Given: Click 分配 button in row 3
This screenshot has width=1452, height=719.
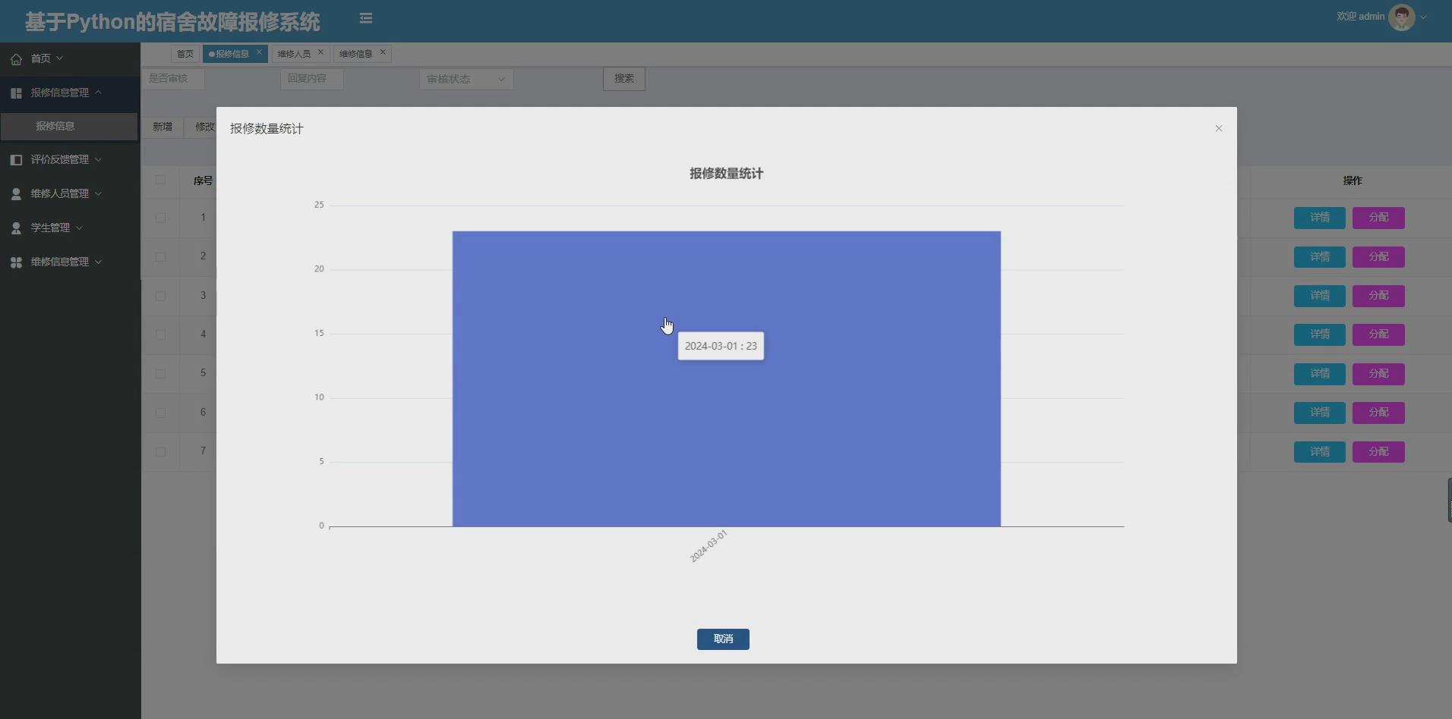Looking at the screenshot, I should tap(1378, 296).
